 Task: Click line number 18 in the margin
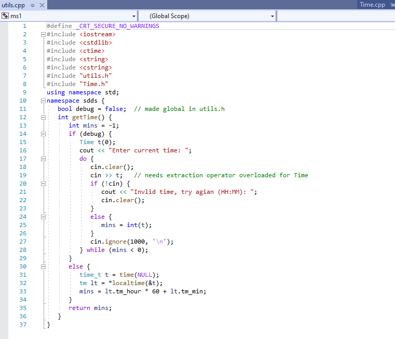(x=23, y=167)
